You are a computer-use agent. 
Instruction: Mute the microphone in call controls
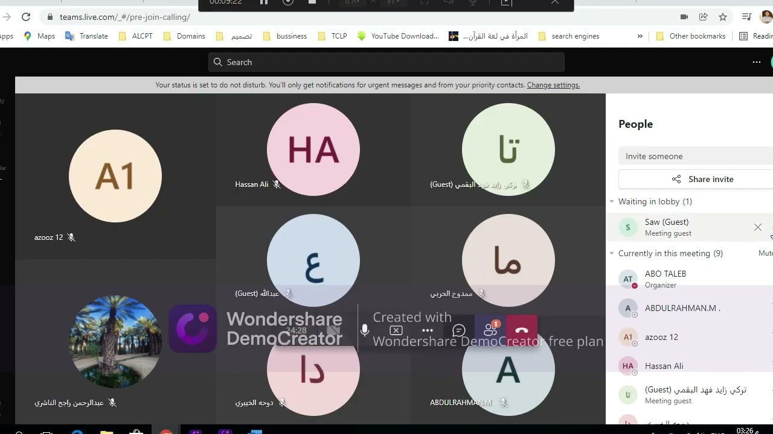(x=364, y=330)
